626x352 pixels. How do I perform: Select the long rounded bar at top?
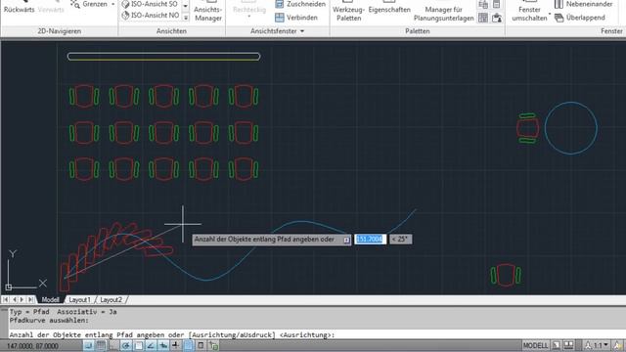163,57
